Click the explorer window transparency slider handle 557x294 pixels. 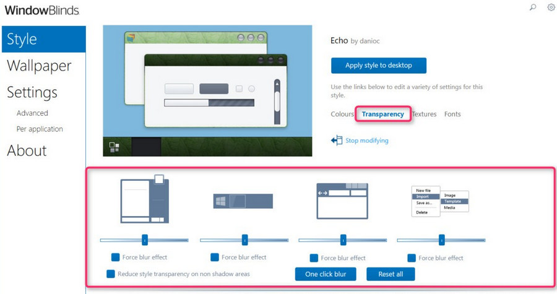(x=343, y=240)
